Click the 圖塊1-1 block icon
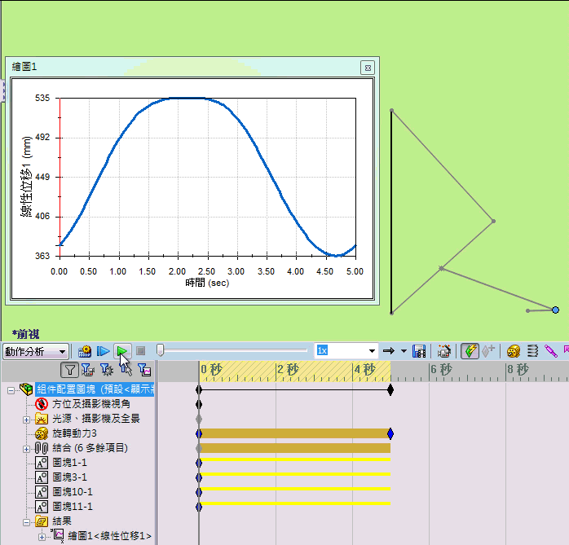569x545 pixels. pyautogui.click(x=42, y=463)
